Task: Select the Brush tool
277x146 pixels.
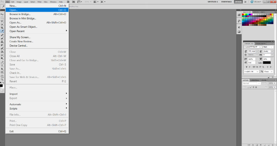Action: point(2,38)
